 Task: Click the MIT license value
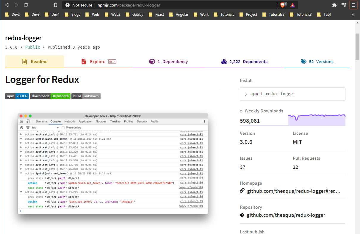pyautogui.click(x=298, y=142)
